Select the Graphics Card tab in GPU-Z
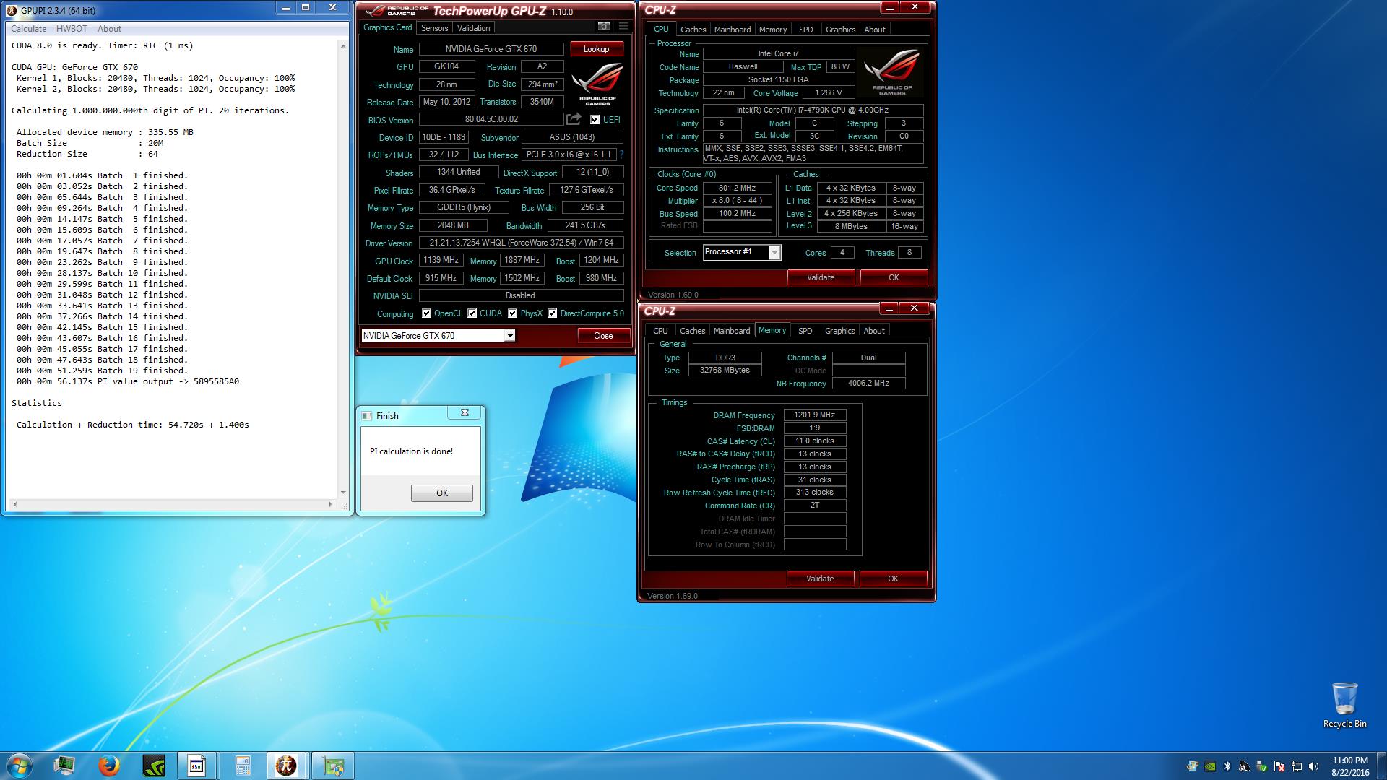The width and height of the screenshot is (1387, 780). click(387, 27)
